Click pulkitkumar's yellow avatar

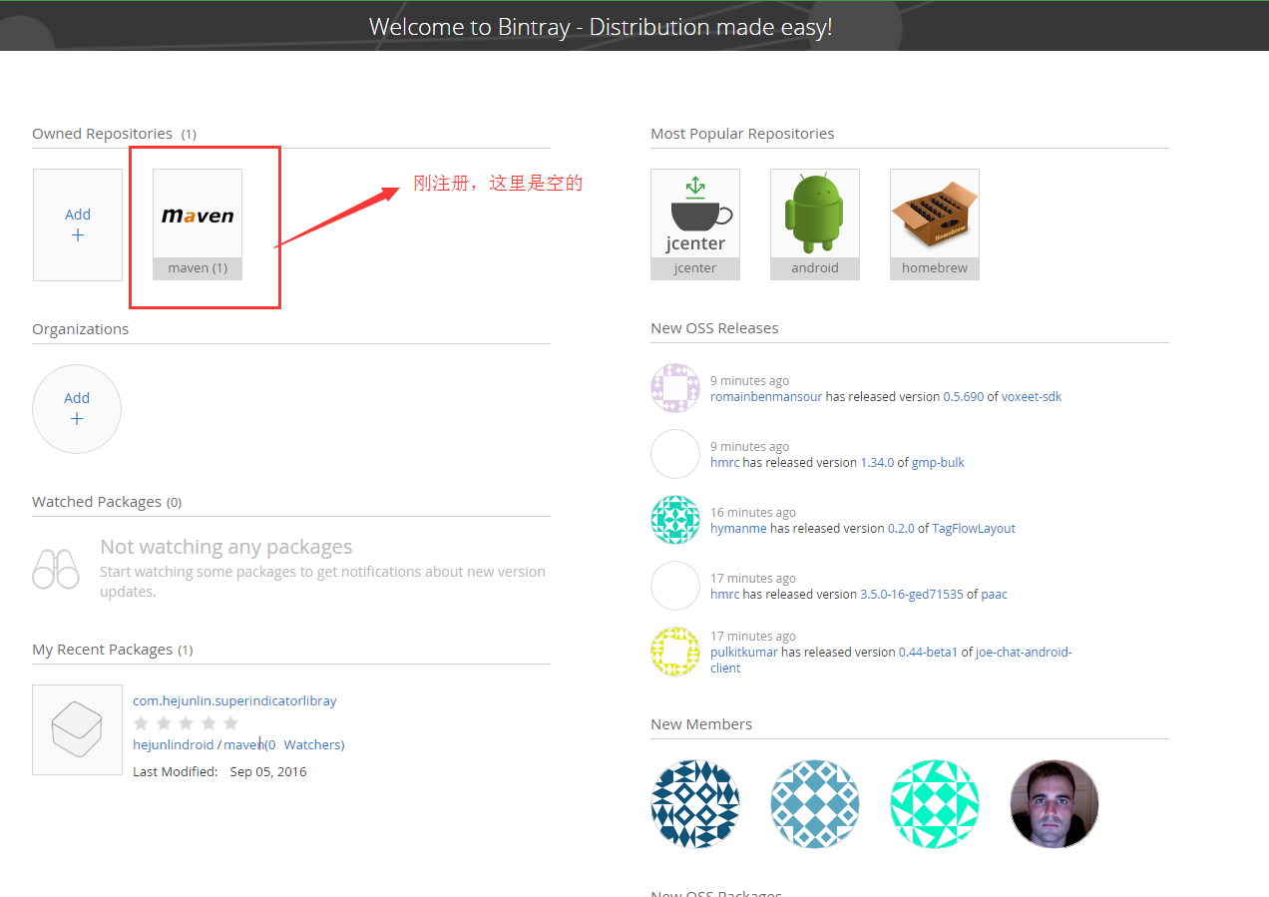point(675,652)
